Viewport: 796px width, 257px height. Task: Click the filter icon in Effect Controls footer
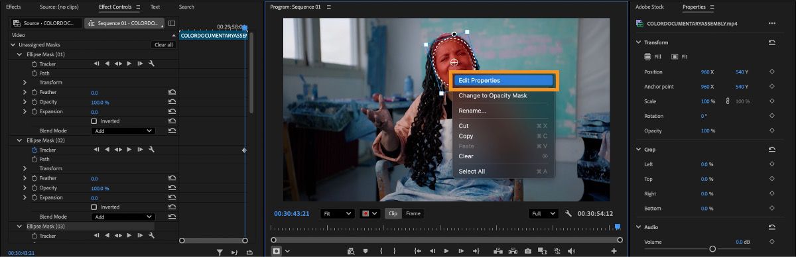[220, 252]
